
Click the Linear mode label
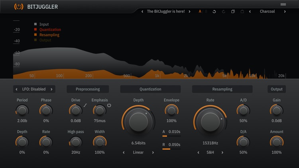[138, 152]
